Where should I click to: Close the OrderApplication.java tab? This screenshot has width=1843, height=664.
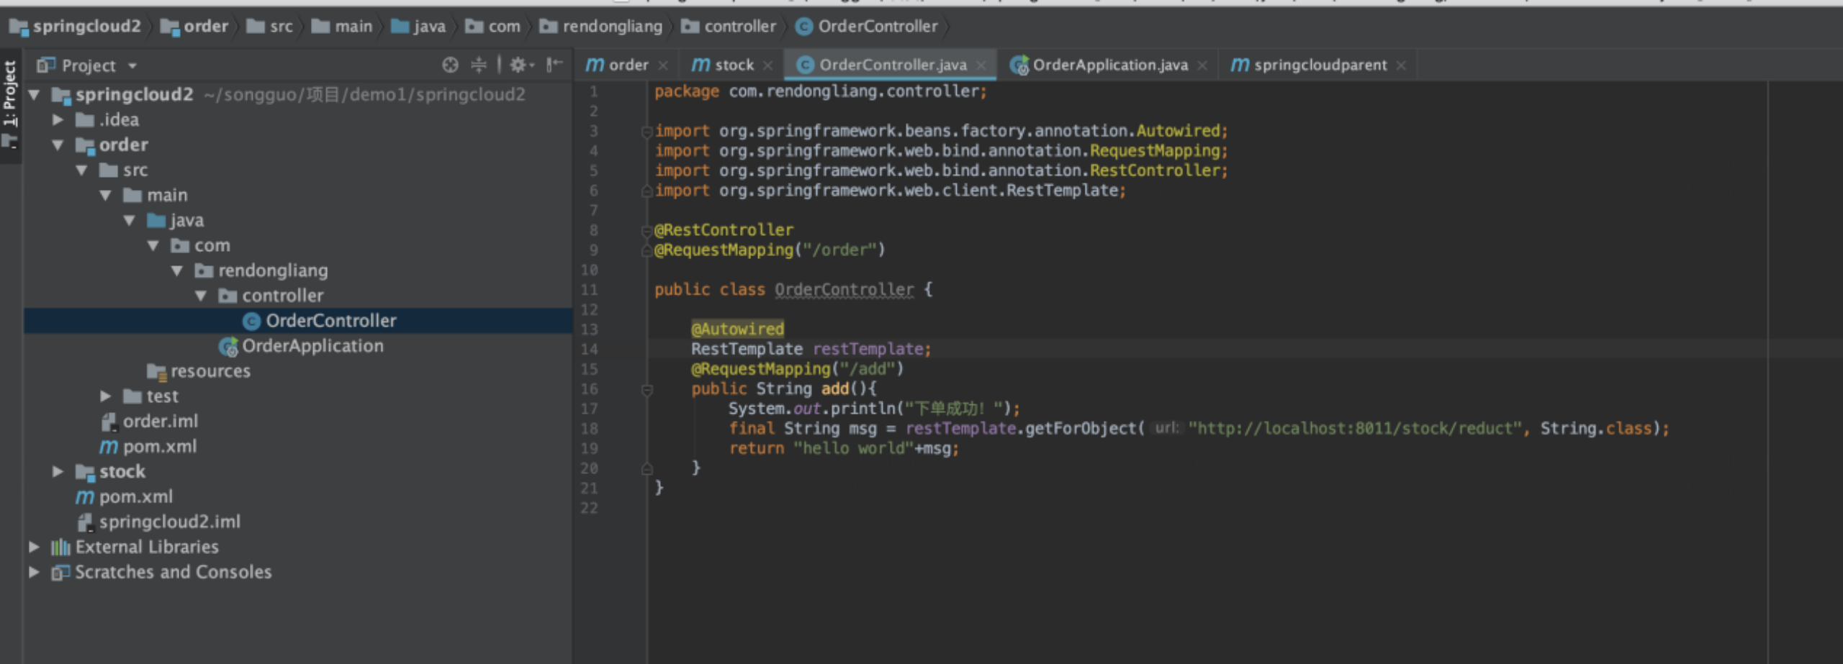1202,66
